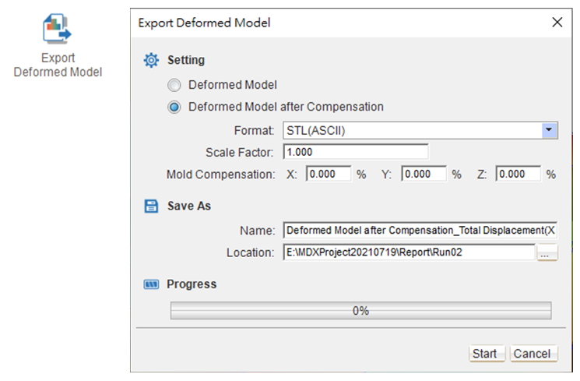This screenshot has width=580, height=381.
Task: Click the Start button
Action: click(487, 354)
